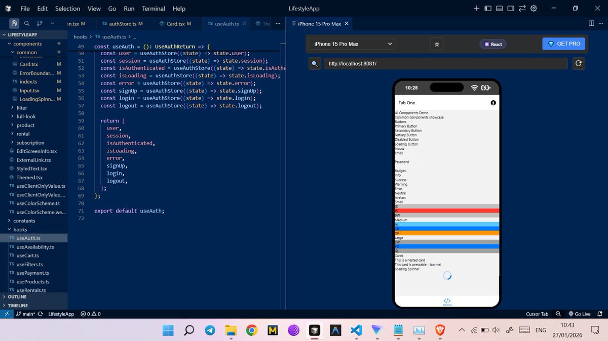This screenshot has height=341, width=608.
Task: Open the iPhone 15 Pro Max device dropdown
Action: (350, 44)
